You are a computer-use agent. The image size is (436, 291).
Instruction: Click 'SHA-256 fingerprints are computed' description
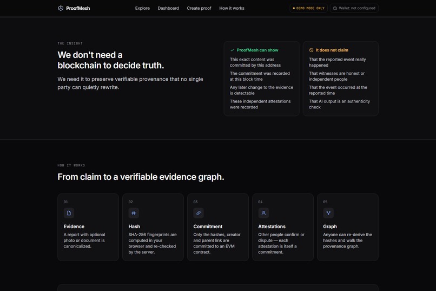coord(153,243)
